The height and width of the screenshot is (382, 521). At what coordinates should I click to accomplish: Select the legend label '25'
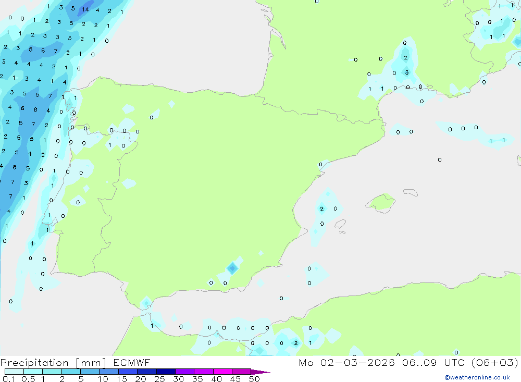click(x=159, y=379)
